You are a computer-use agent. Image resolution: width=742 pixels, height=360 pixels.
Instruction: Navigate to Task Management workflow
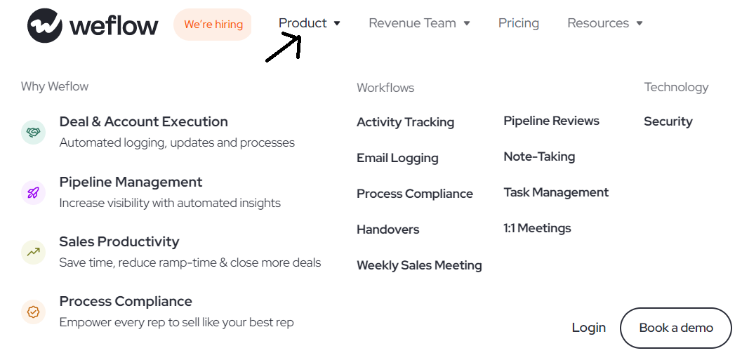[556, 192]
